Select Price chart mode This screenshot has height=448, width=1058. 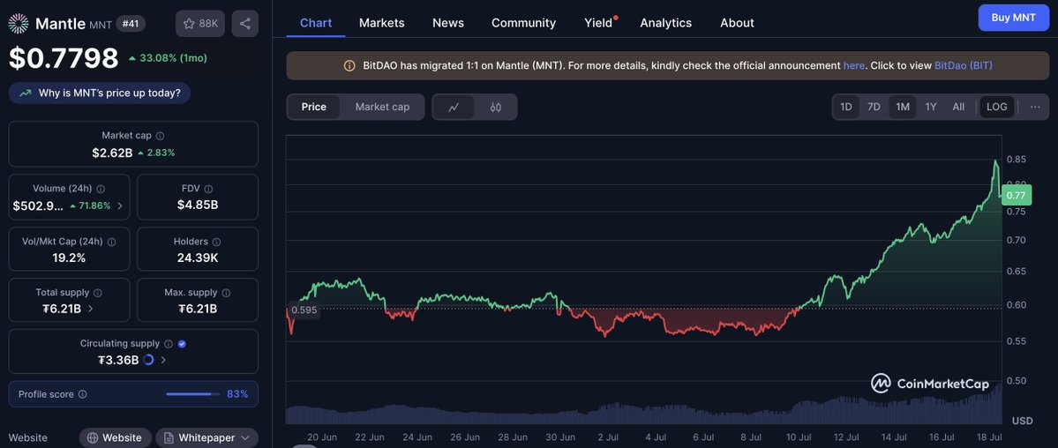[314, 107]
